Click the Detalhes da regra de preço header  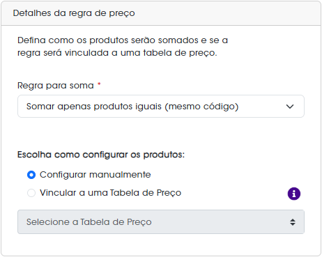click(x=74, y=13)
